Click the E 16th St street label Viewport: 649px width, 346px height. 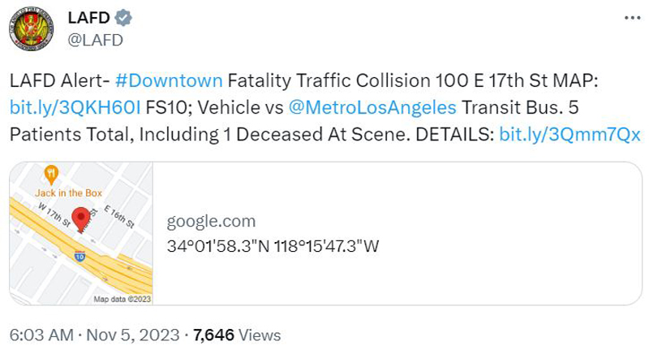(119, 217)
